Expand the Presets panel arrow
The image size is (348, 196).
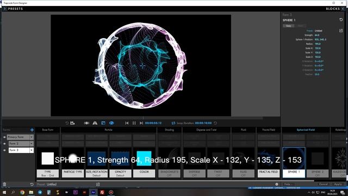pos(5,9)
